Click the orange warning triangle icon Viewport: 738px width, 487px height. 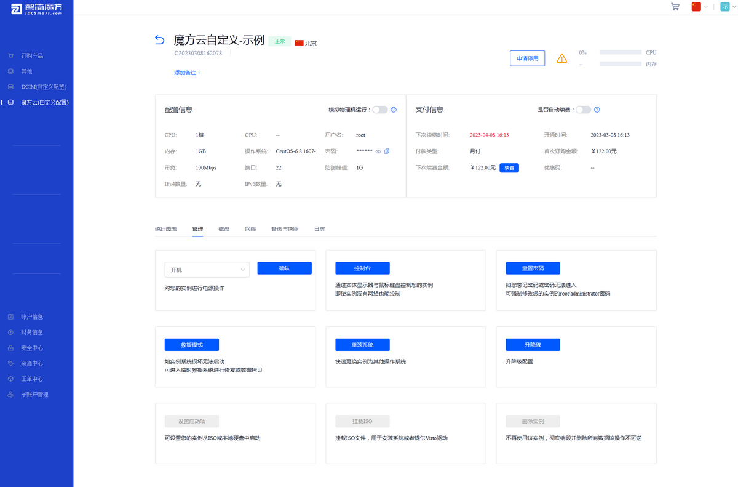coord(561,58)
